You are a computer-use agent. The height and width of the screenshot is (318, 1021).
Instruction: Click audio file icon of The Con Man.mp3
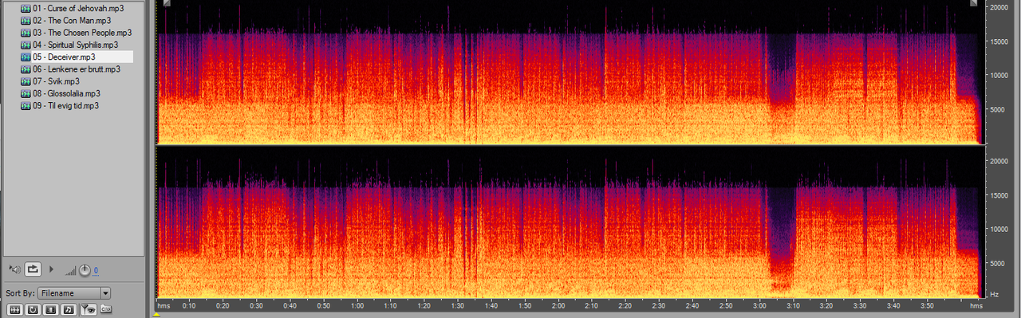click(25, 21)
